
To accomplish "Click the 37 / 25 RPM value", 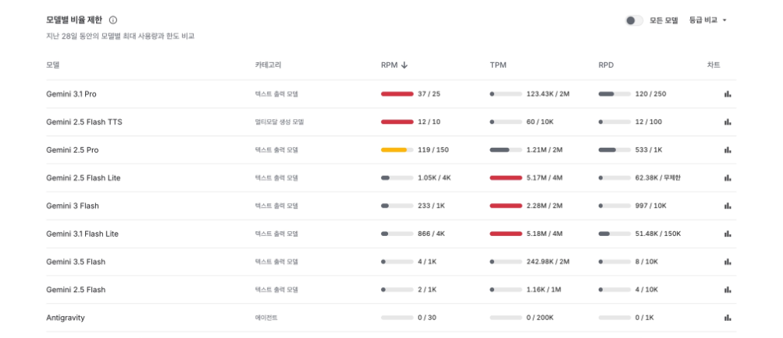I will [429, 93].
